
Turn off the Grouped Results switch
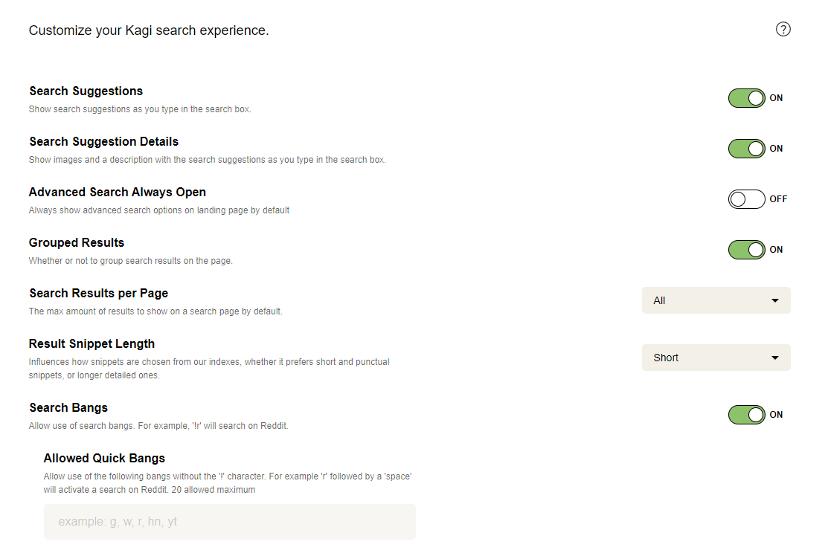[x=746, y=249]
